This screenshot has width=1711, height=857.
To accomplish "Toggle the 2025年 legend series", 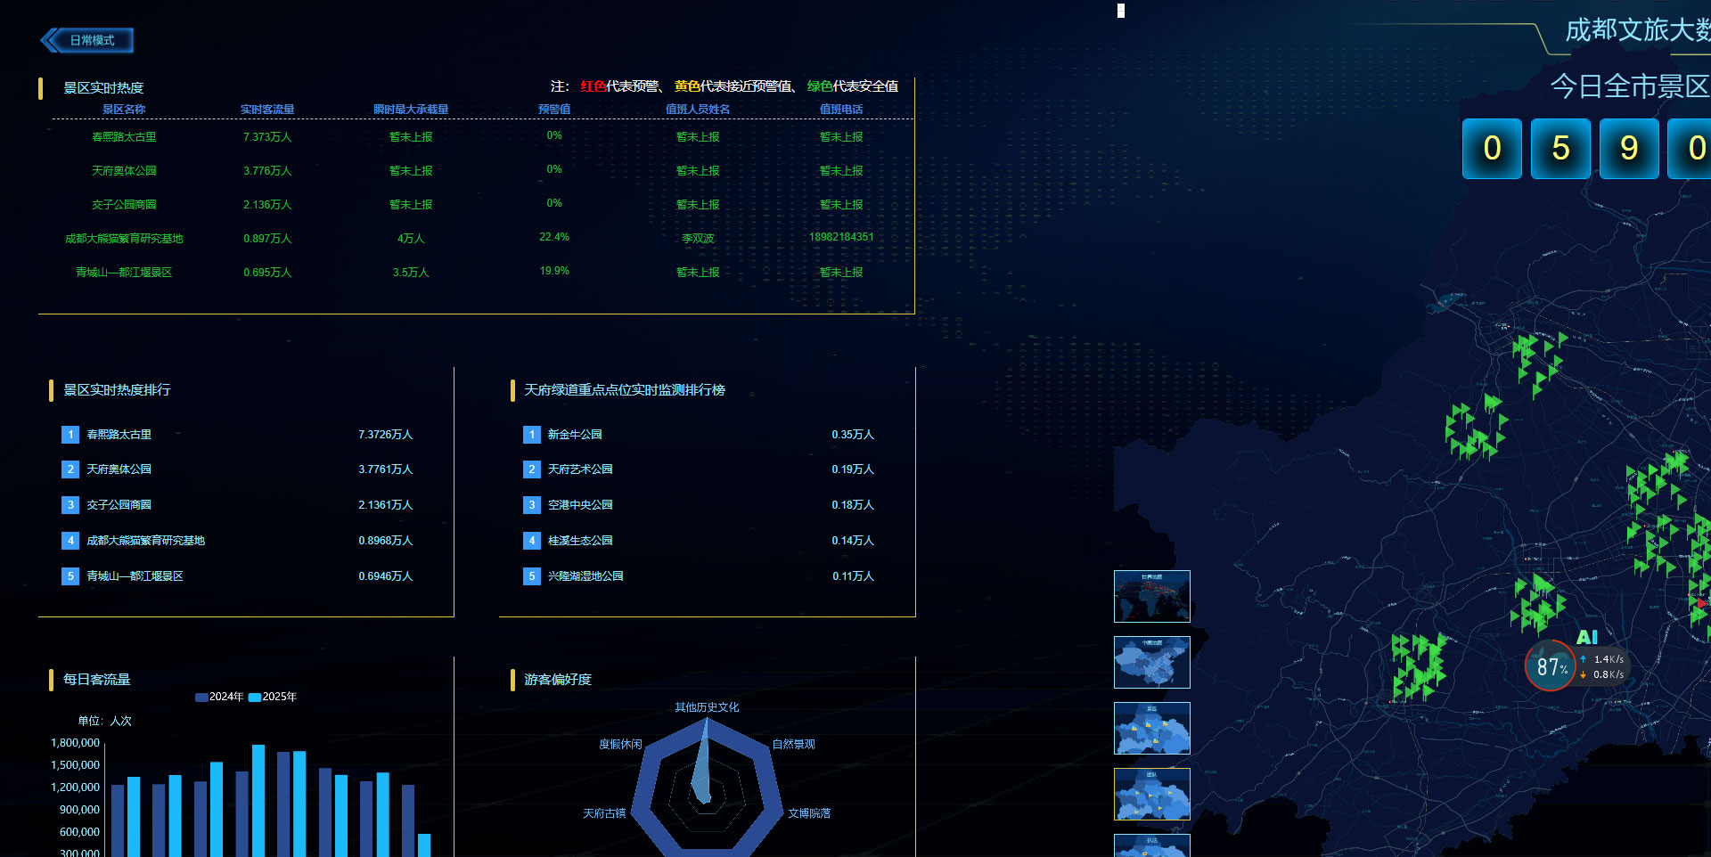I will [273, 697].
